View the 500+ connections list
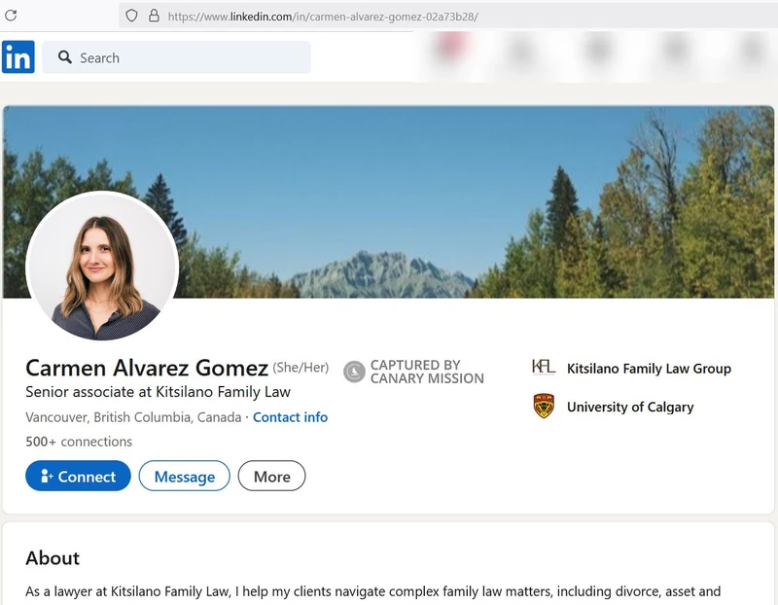The image size is (778, 605). click(79, 442)
